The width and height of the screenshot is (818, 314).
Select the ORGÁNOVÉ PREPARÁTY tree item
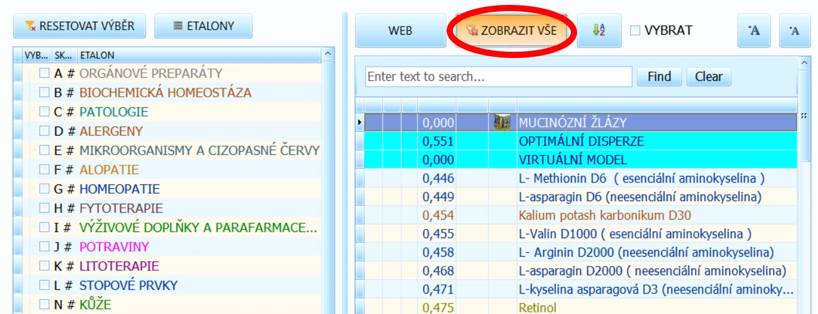click(151, 73)
